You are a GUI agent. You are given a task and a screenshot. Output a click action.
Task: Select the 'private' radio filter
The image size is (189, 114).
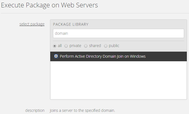tap(66, 46)
